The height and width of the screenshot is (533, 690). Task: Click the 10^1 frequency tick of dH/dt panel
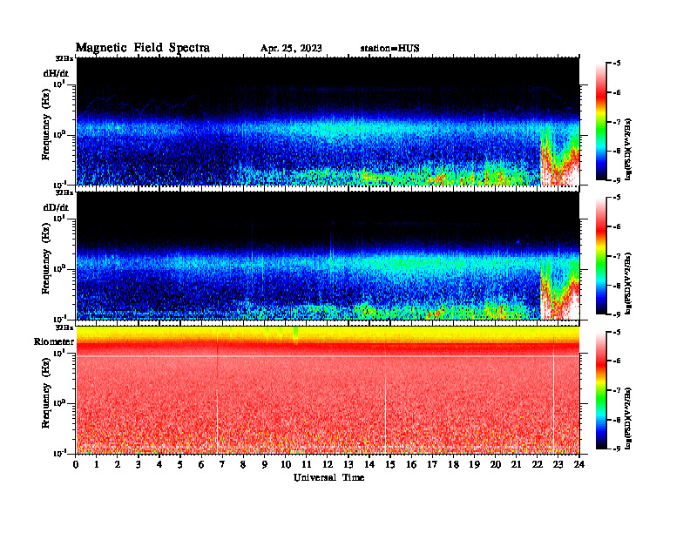pos(60,84)
